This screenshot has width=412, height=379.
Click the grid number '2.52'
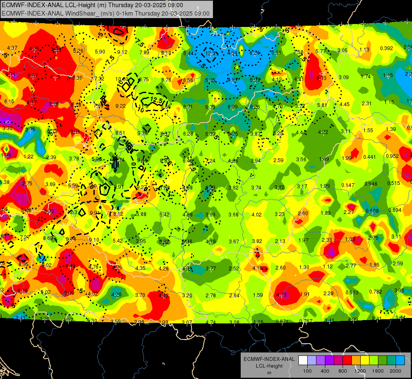click(x=234, y=268)
